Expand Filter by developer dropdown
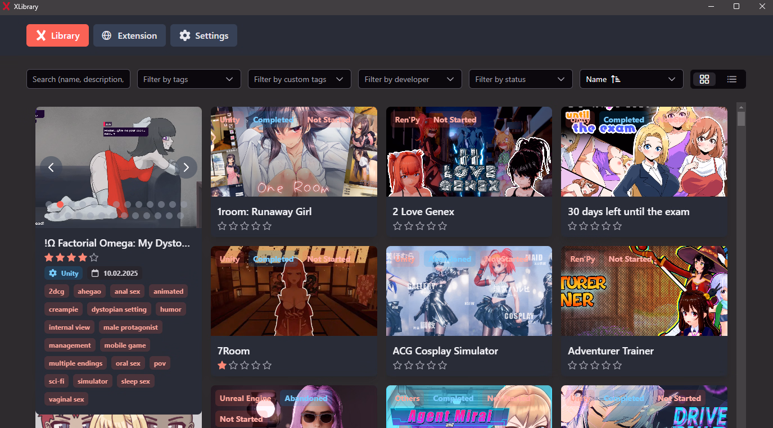 (410, 79)
